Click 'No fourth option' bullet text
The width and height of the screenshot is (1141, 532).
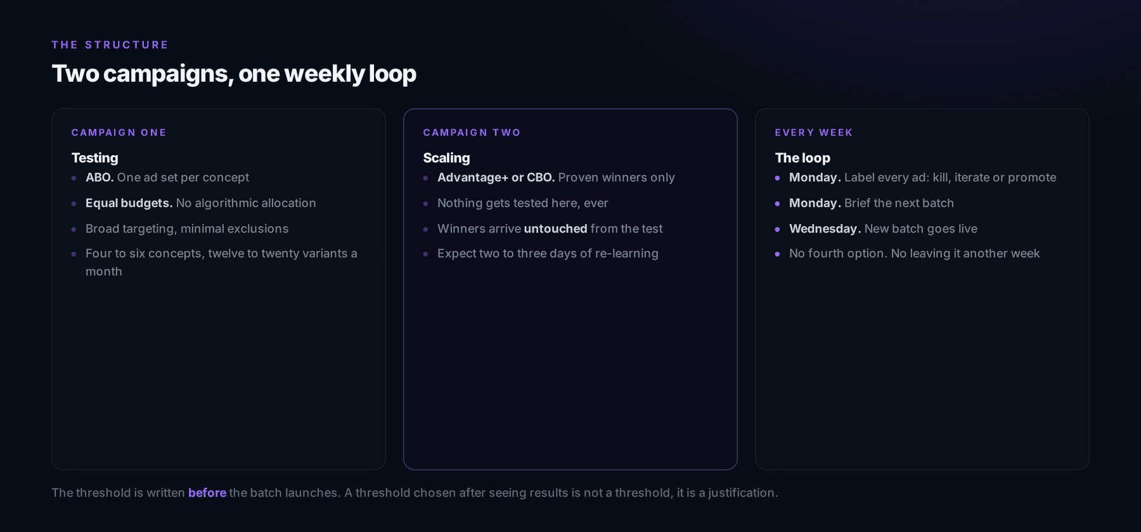[914, 253]
